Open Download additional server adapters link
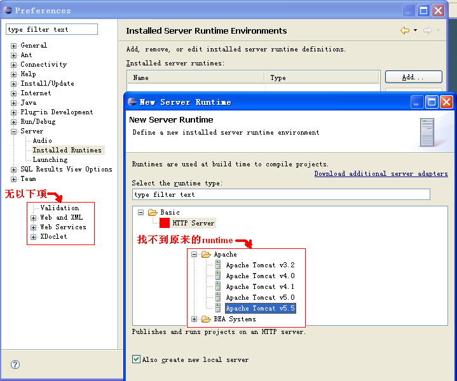This screenshot has height=381, width=457. [x=381, y=174]
